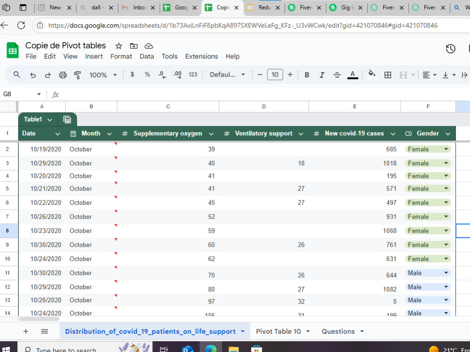
Task: Reload the browser page
Action: tap(21, 25)
